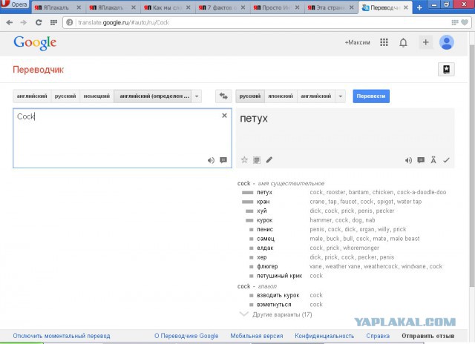
Task: Open target language dropdown arrow
Action: 340,96
